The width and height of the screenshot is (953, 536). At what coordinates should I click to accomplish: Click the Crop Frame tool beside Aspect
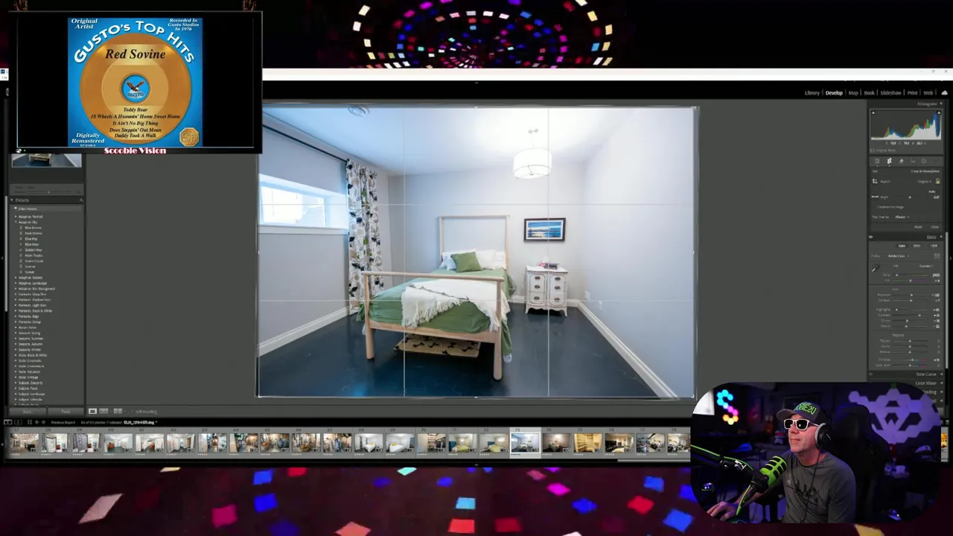point(875,181)
